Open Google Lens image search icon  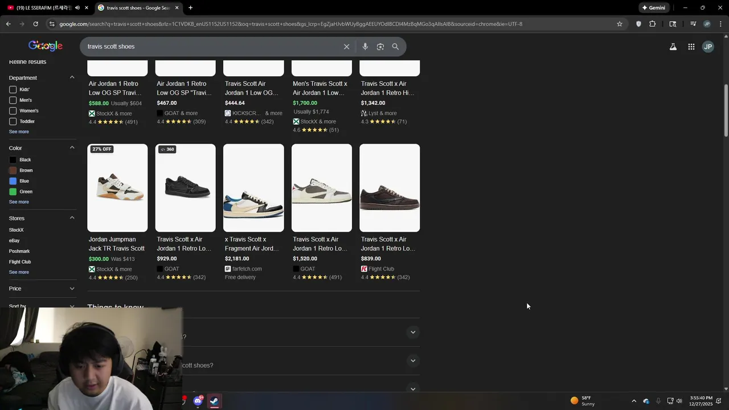(380, 47)
